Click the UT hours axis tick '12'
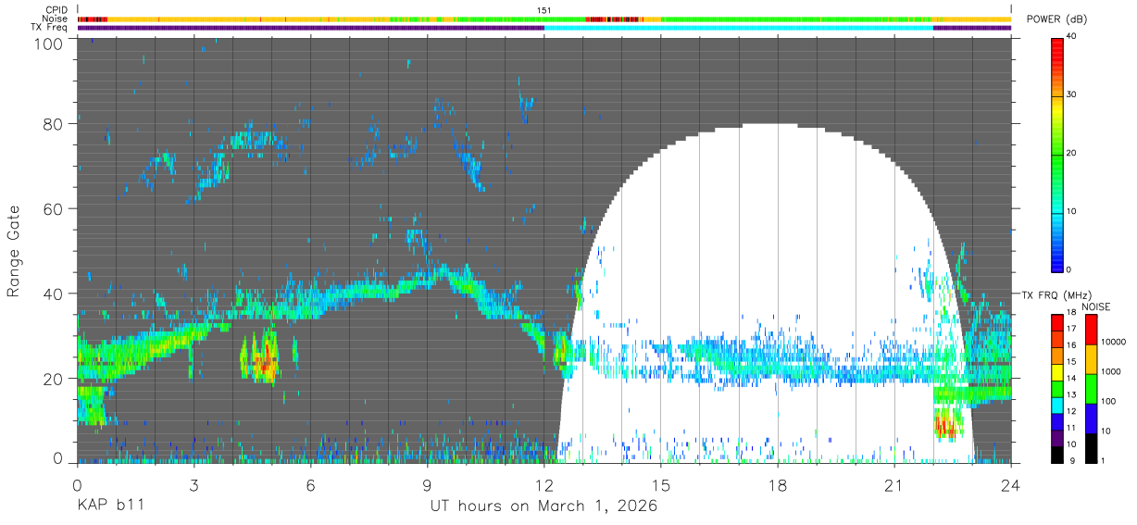 [544, 485]
